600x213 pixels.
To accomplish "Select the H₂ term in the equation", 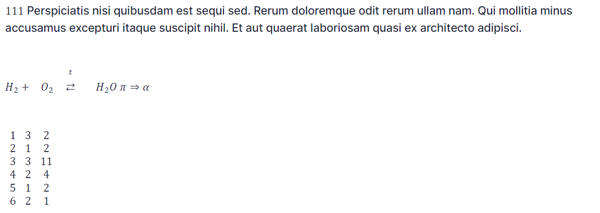I will coord(12,88).
